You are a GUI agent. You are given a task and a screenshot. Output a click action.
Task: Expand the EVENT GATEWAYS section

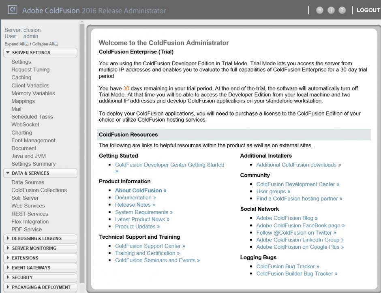41,268
